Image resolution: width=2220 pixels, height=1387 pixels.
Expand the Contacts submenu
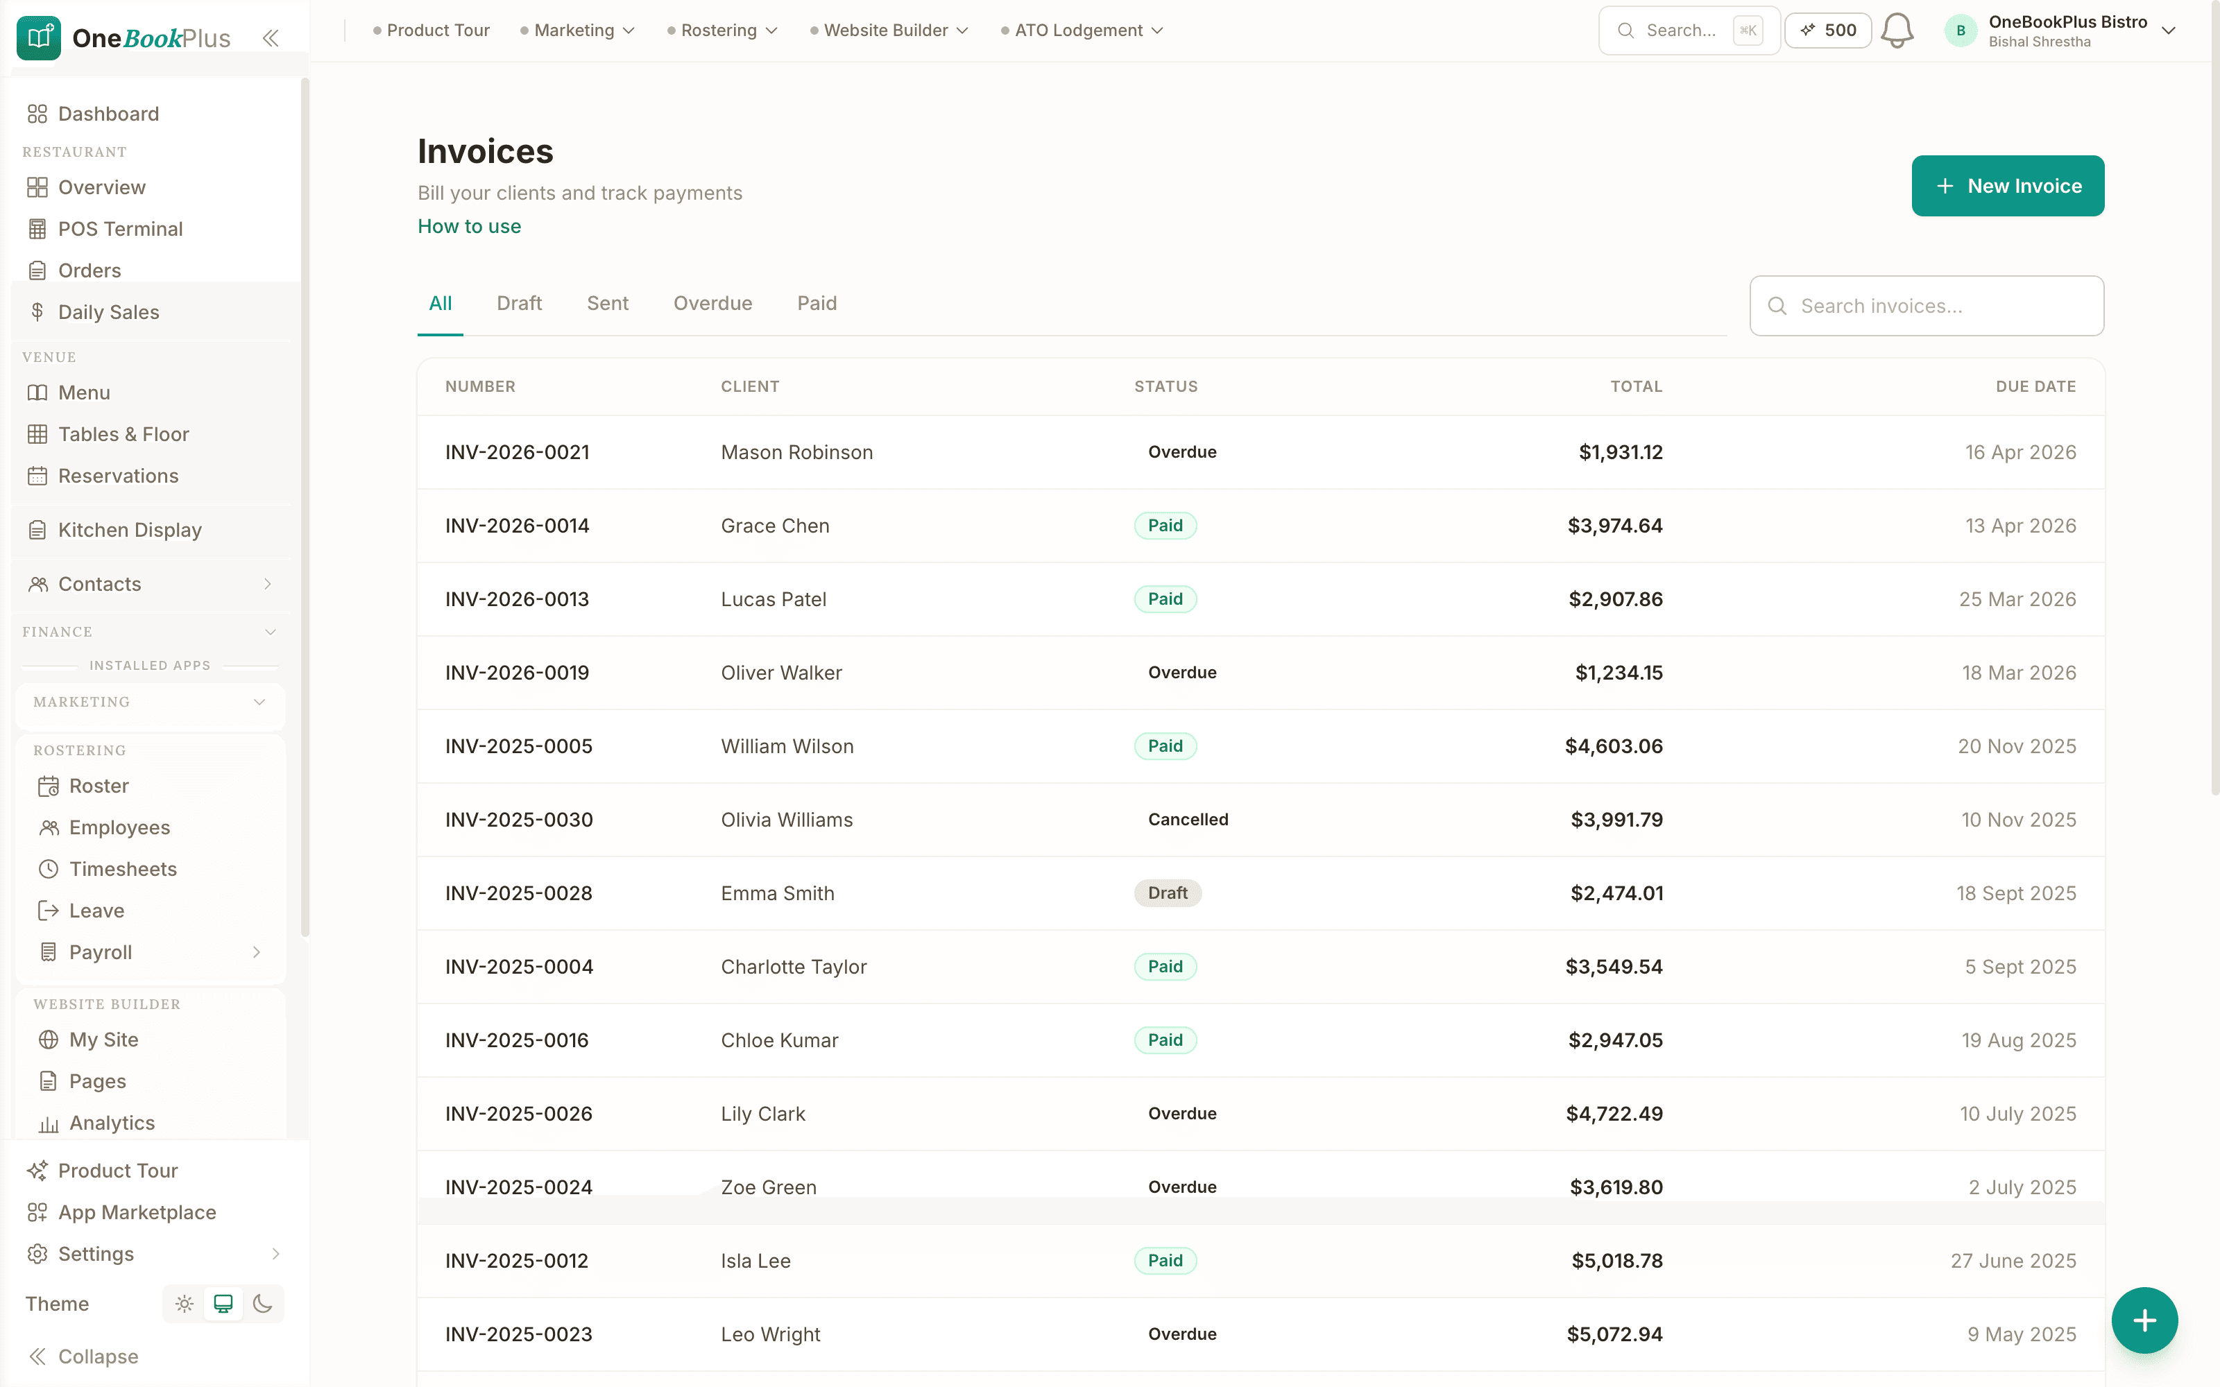[267, 585]
